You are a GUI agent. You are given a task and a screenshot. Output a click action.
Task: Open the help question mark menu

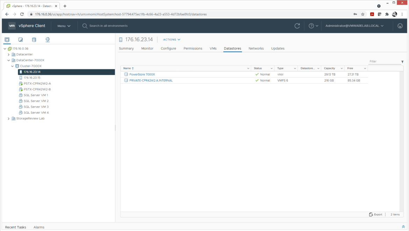(313, 26)
